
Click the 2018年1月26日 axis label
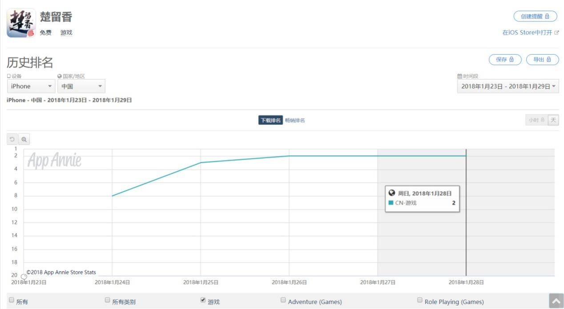click(289, 282)
